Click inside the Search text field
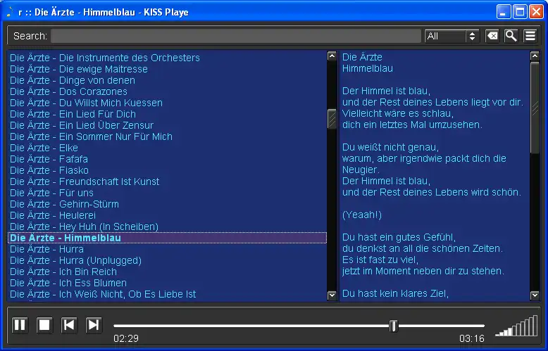Image resolution: width=548 pixels, height=351 pixels. point(236,36)
